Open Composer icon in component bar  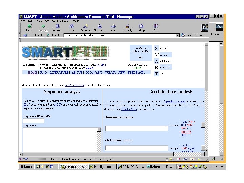click(199, 159)
